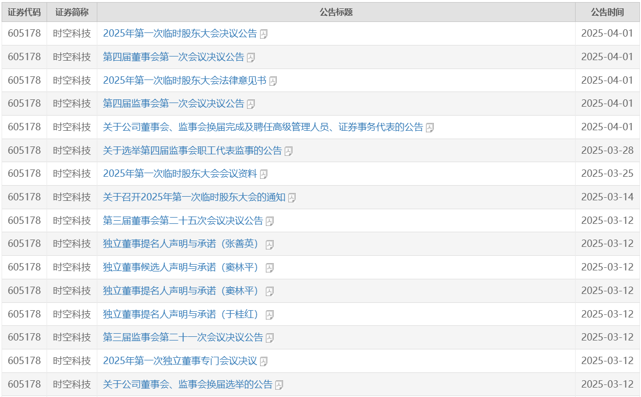The image size is (641, 397).
Task: Open link 关于公司董事会、监事会换届选举的公告
Action: pos(188,384)
